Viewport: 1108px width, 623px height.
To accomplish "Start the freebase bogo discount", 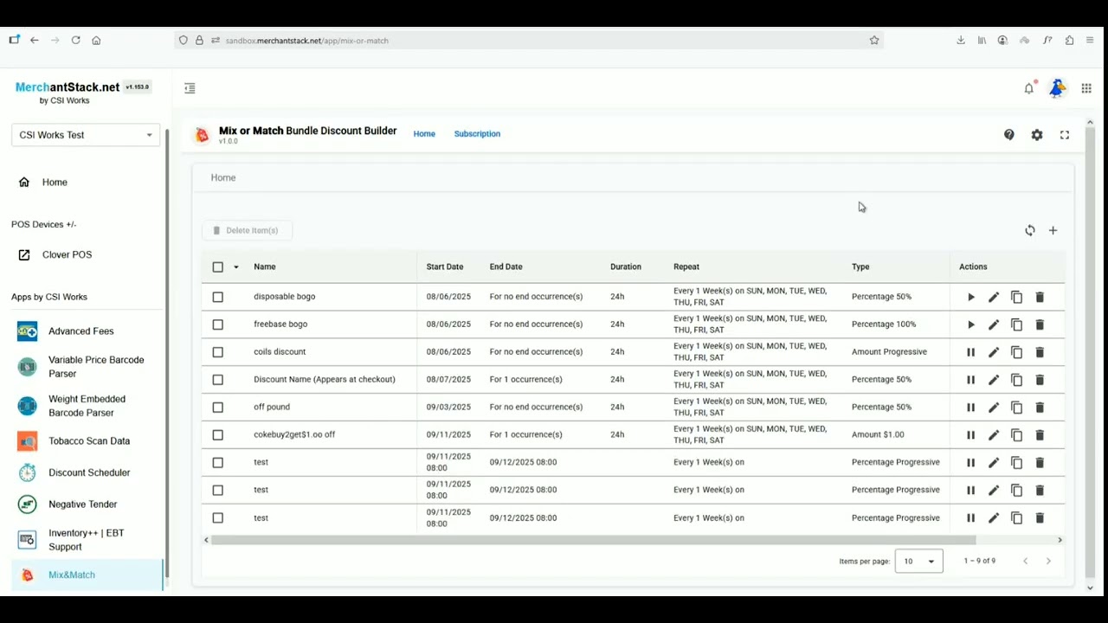I will pos(970,324).
